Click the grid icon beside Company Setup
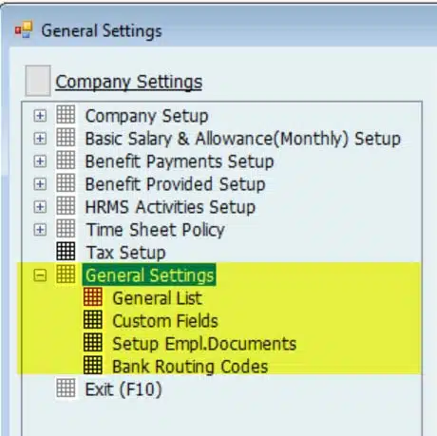This screenshot has width=437, height=436. (66, 115)
